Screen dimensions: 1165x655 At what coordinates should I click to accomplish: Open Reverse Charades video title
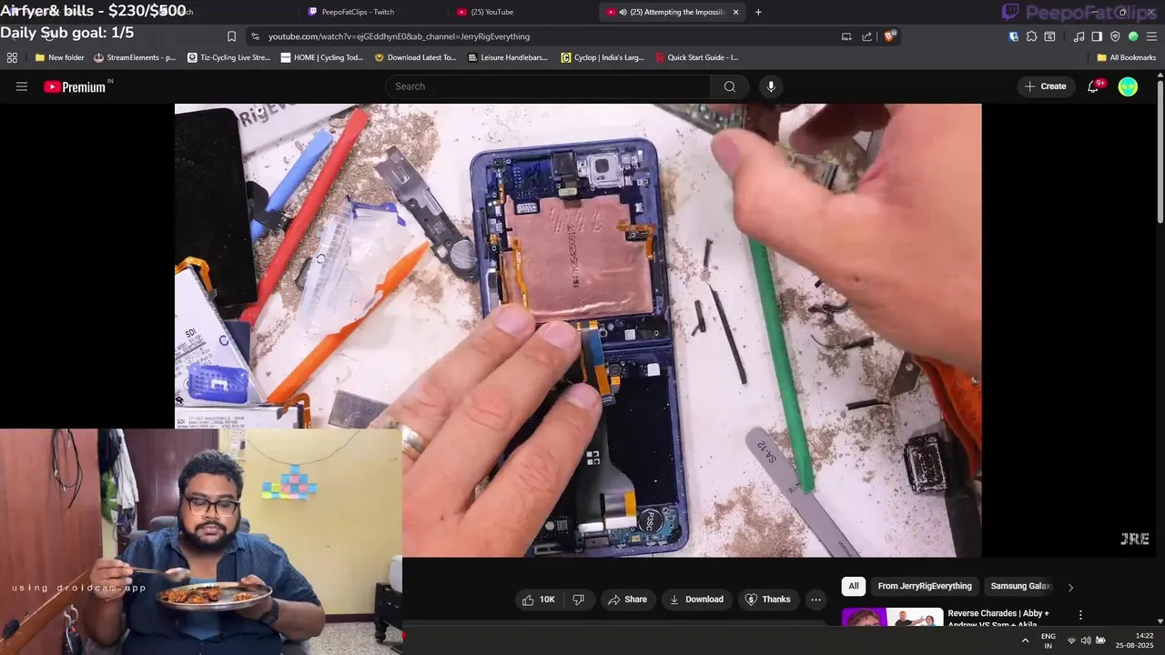(x=998, y=619)
